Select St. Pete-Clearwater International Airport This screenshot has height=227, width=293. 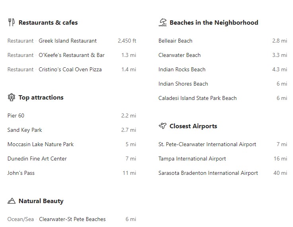click(x=207, y=144)
